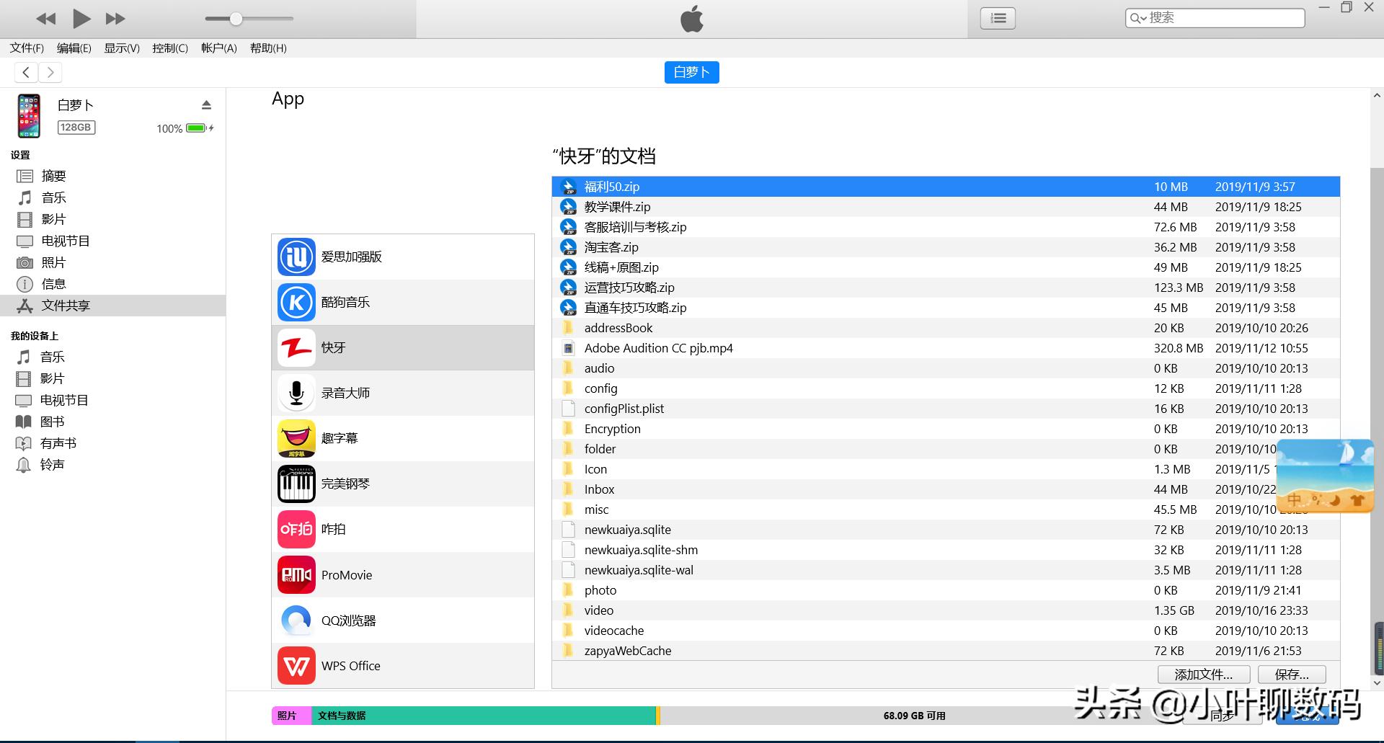Screen dimensions: 1384x743
Task: Open 摘要 in the settings sidebar
Action: click(x=53, y=176)
